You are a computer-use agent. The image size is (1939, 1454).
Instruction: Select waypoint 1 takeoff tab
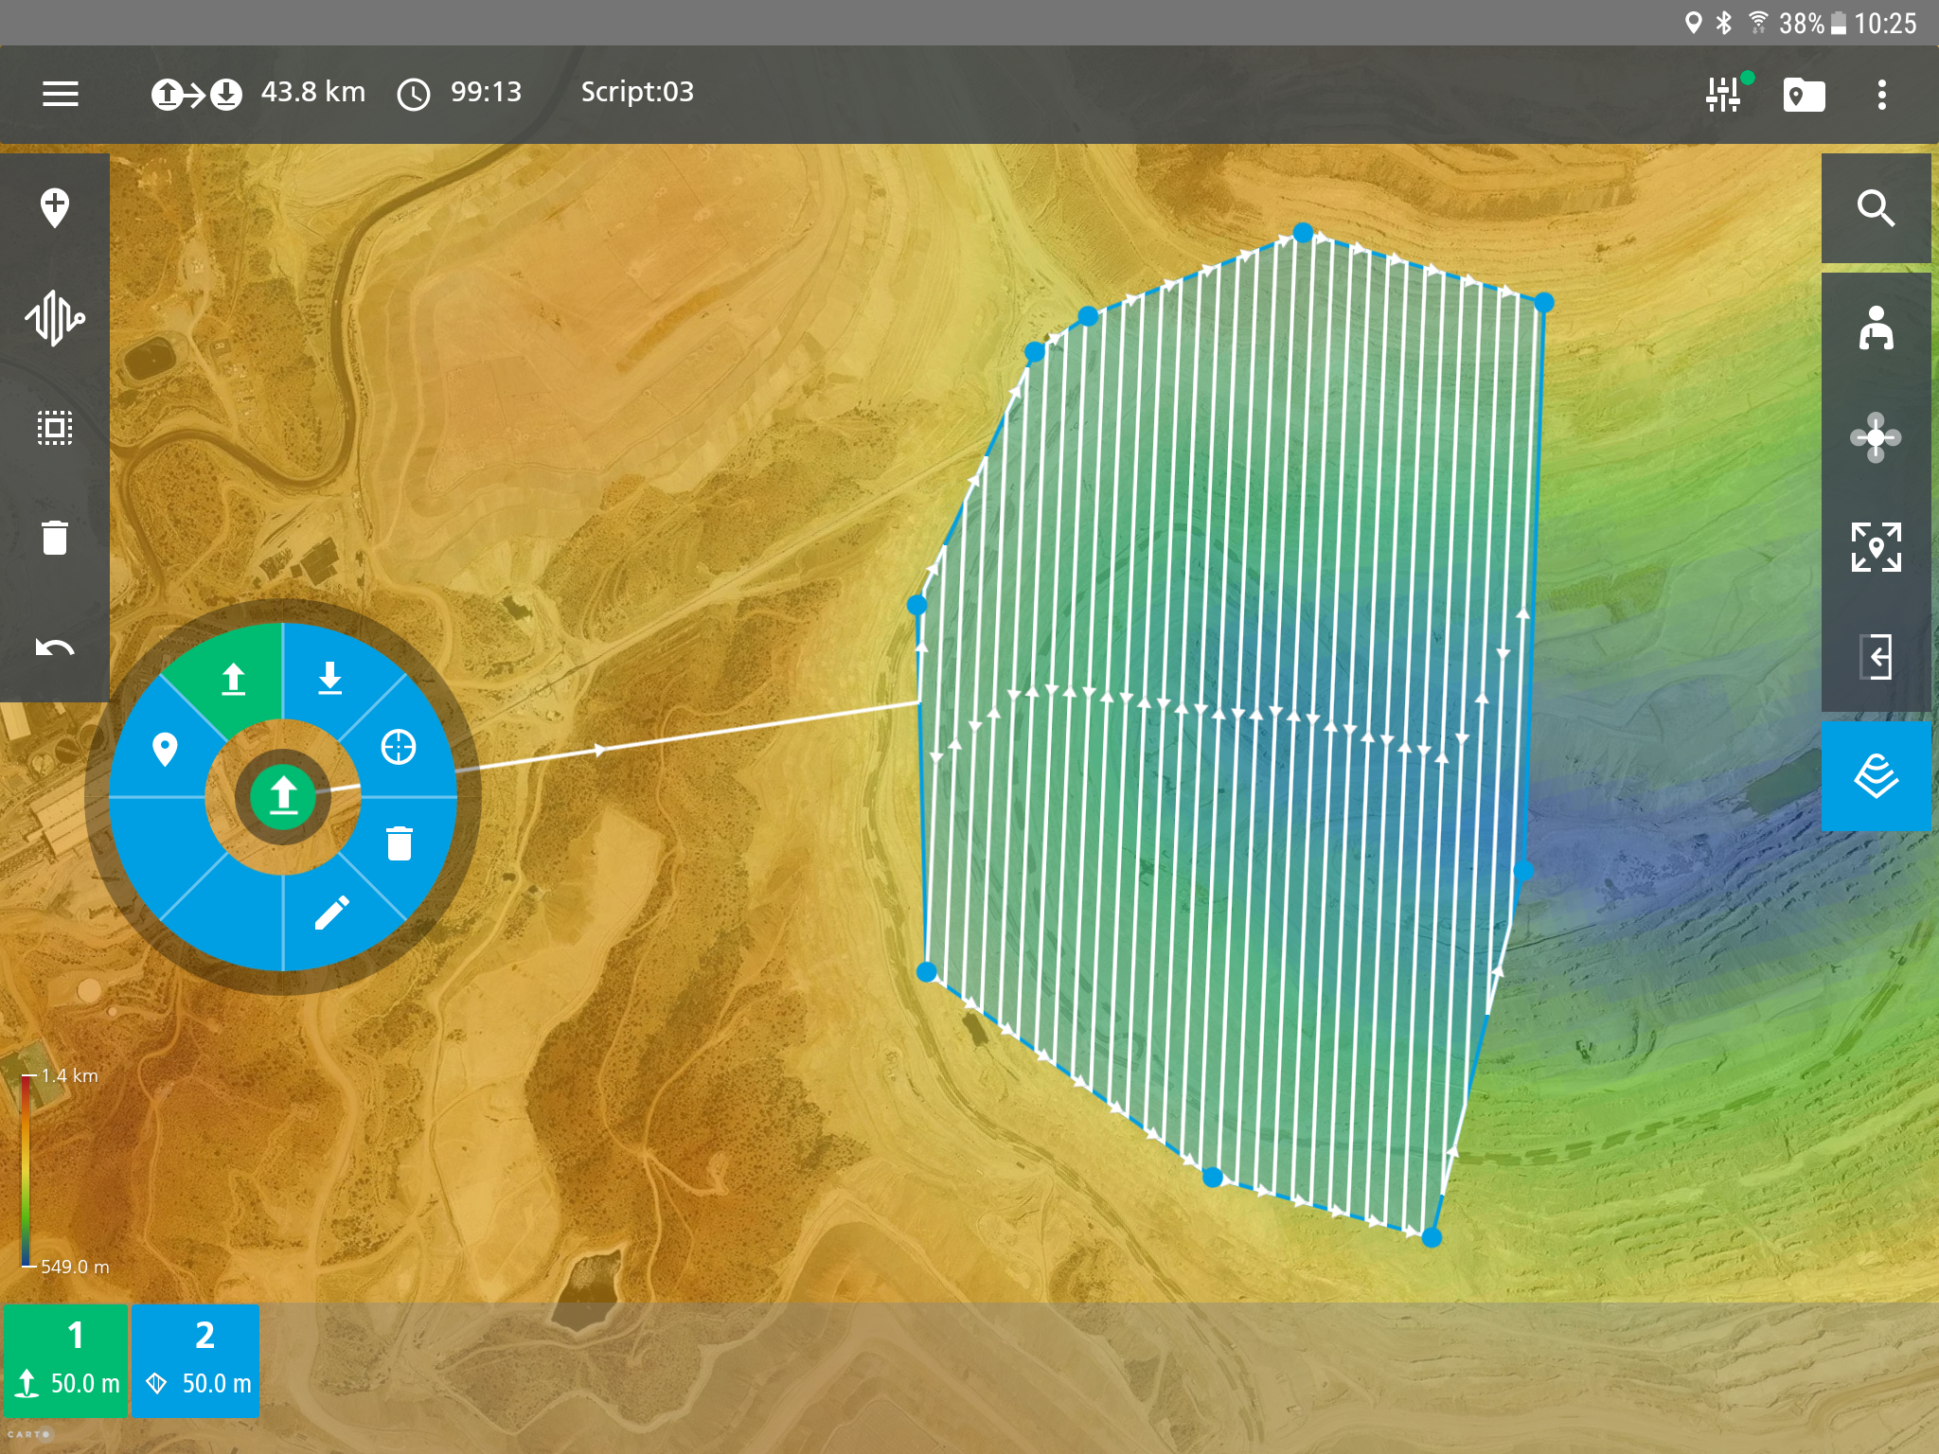(65, 1359)
